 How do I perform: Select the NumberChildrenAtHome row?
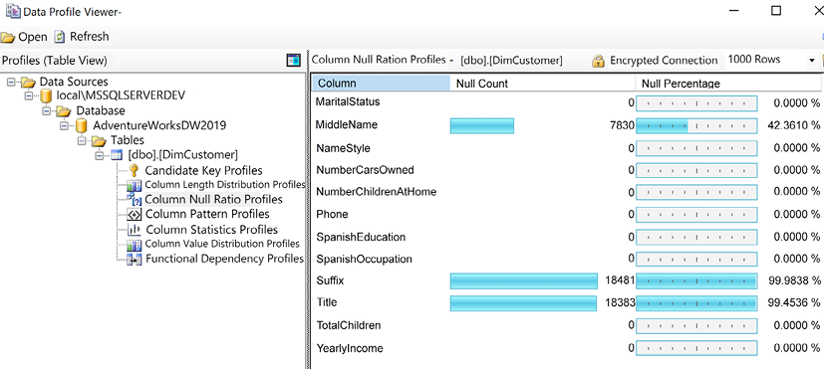click(x=568, y=192)
